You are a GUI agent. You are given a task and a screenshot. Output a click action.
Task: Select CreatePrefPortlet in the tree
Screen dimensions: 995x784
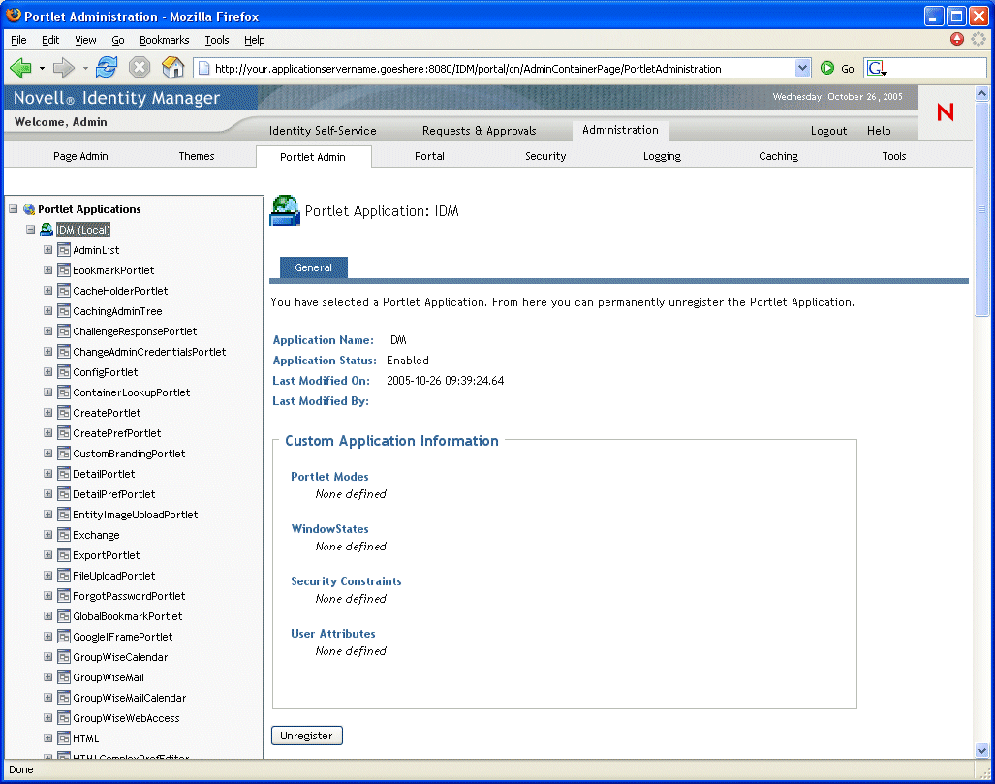tap(117, 433)
